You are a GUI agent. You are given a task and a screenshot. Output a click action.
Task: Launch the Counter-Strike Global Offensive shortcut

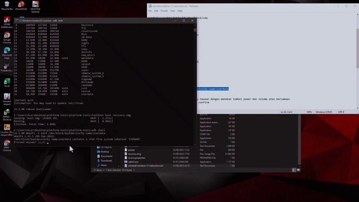point(7,130)
